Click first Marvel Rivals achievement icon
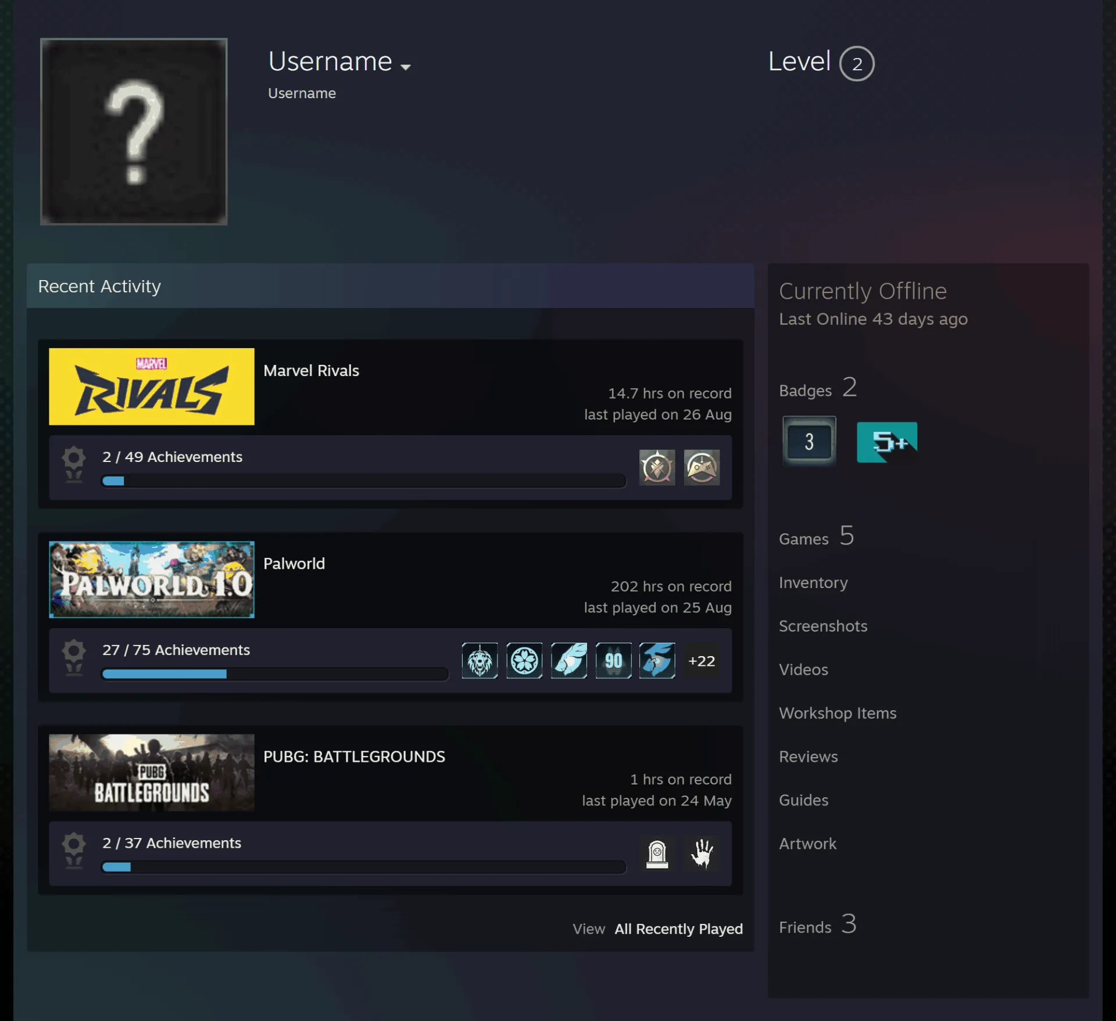The image size is (1116, 1021). [x=657, y=467]
